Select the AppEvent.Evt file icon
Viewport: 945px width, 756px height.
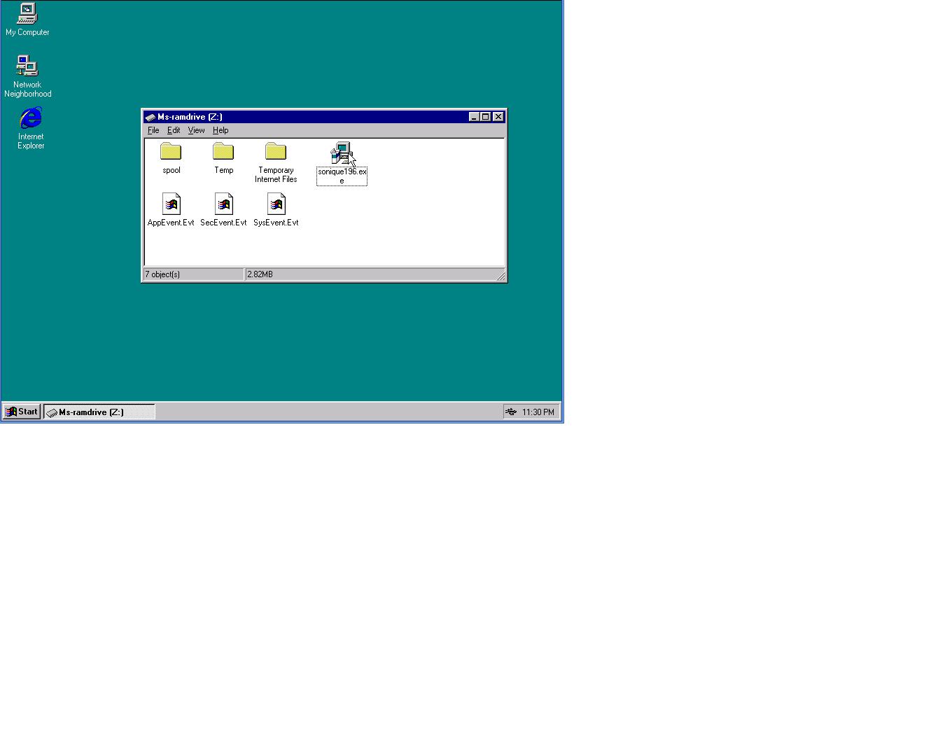(x=171, y=204)
